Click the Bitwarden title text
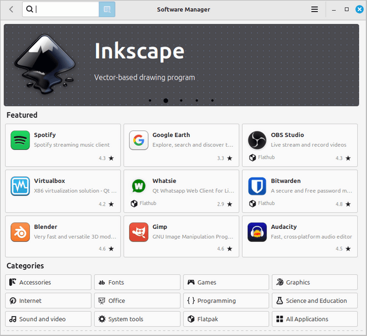Screen dimensions: 367x336 pyautogui.click(x=286, y=181)
